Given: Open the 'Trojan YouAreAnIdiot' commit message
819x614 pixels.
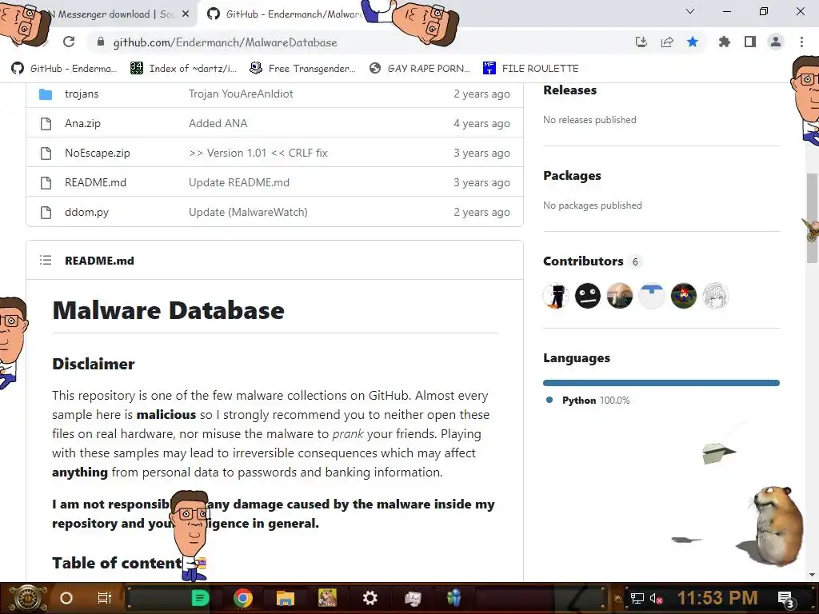Looking at the screenshot, I should 241,94.
